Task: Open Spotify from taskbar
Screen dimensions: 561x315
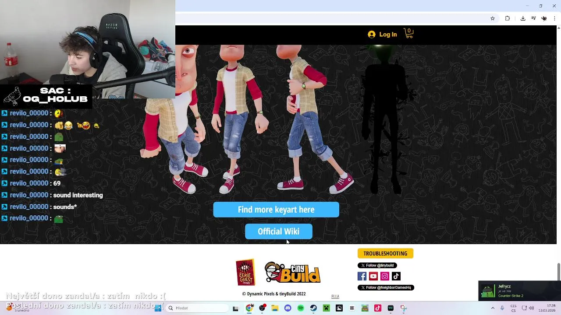Action: coord(301,308)
